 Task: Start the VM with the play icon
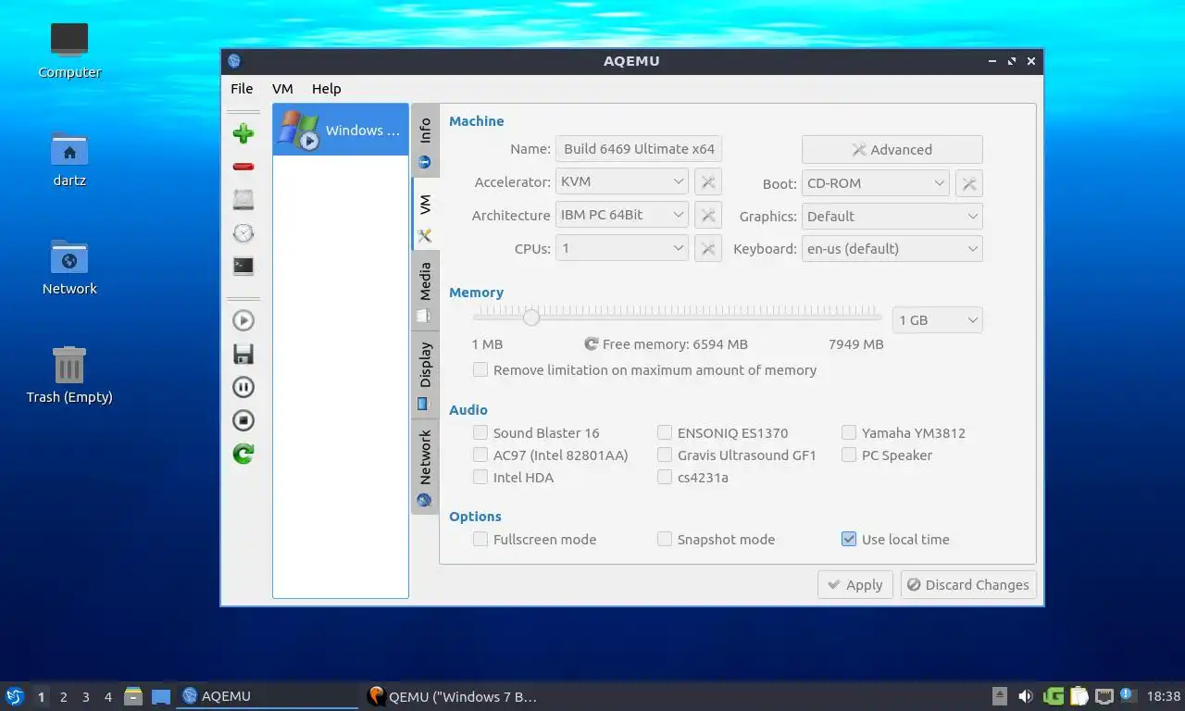243,320
